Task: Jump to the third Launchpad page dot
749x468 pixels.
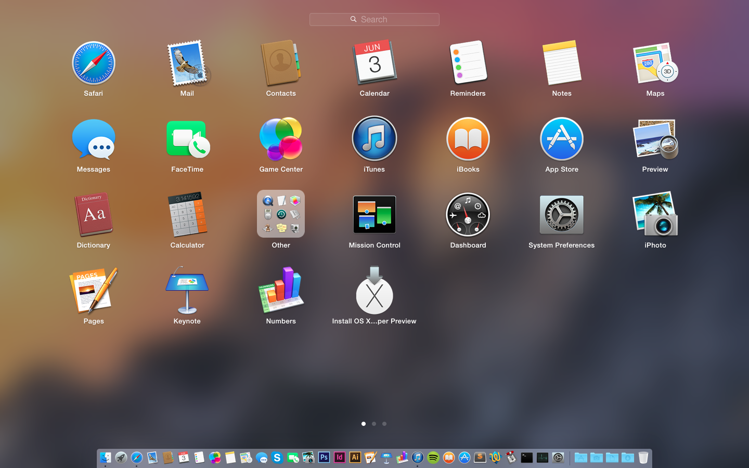Action: tap(384, 424)
